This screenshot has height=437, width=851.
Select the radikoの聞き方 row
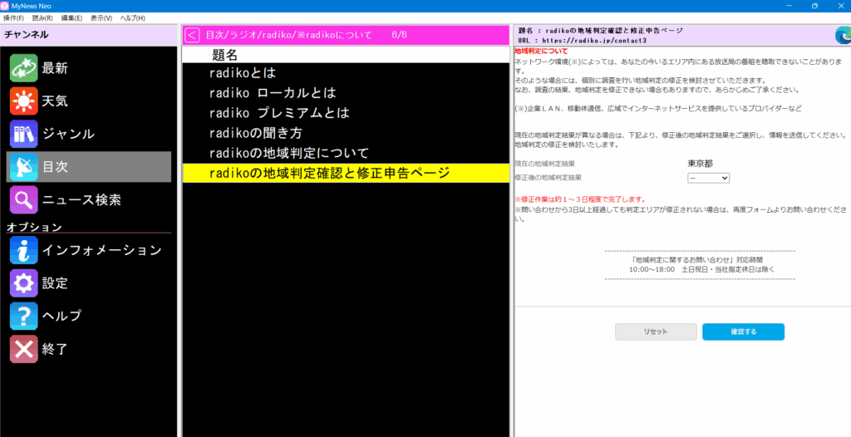pyautogui.click(x=346, y=133)
